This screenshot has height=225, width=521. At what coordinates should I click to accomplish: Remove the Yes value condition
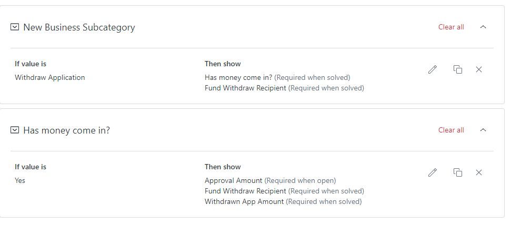click(x=479, y=172)
